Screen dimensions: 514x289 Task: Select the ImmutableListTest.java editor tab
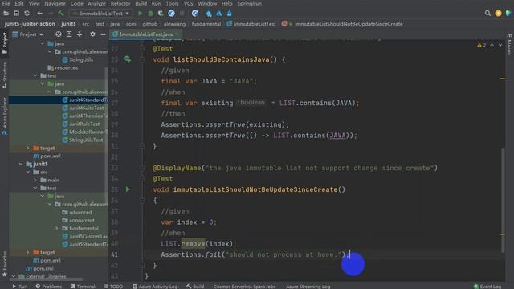point(146,34)
